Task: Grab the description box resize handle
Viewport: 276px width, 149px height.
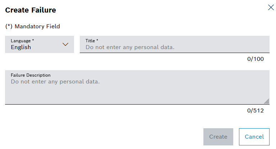Action: [267, 102]
